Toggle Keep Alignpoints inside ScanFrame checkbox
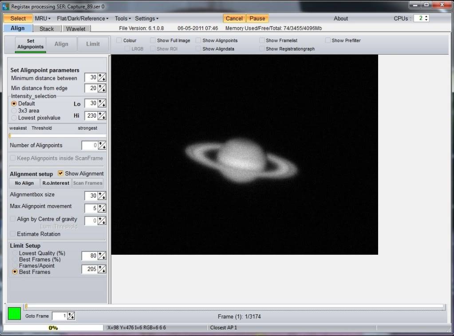Screen dimensions: 454x336 [x=13, y=158]
